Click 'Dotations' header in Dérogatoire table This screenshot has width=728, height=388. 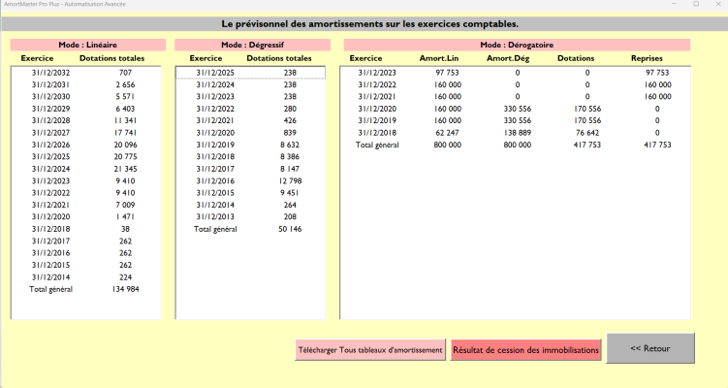[x=576, y=58]
